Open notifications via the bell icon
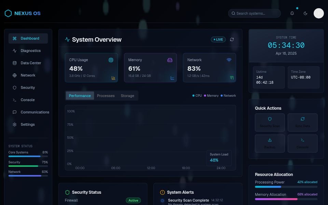Screen dimensions: 328x205 tap(292, 13)
